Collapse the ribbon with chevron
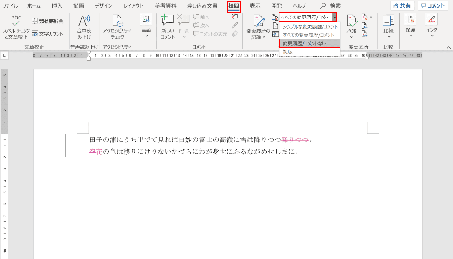453x259 pixels. [449, 47]
